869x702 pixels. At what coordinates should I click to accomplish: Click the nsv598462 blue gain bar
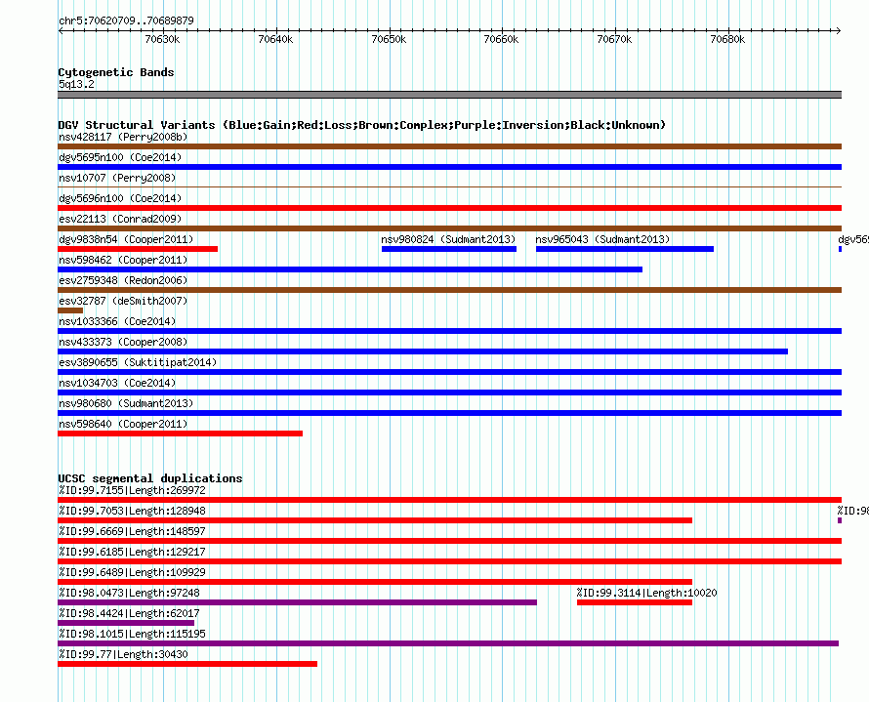350,269
